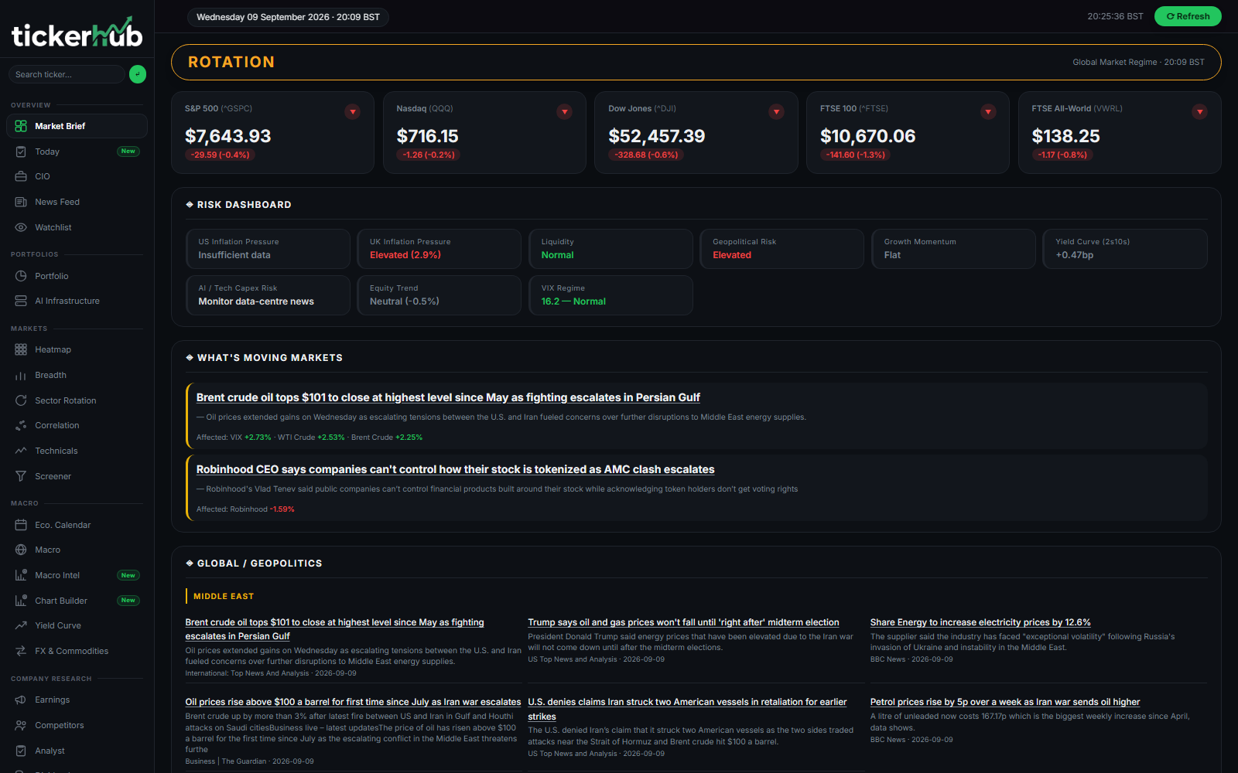Expand the FTSE 100 card arrow

988,112
